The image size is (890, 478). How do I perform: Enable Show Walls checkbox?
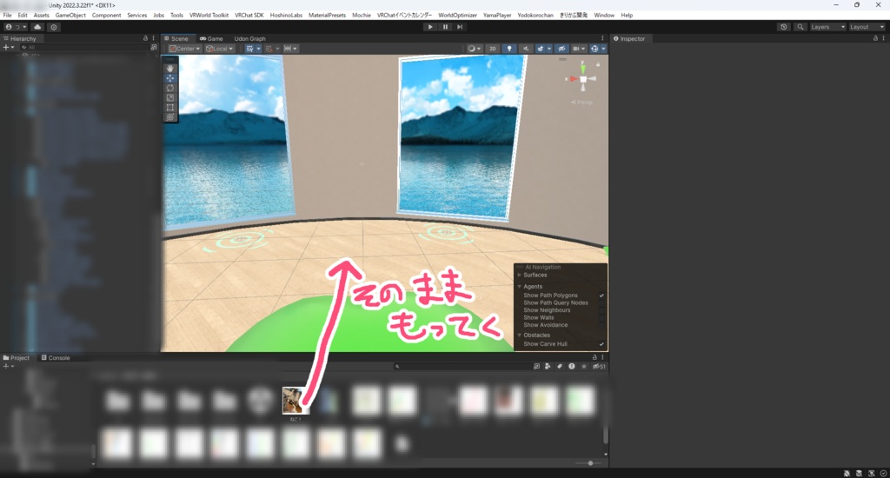[601, 317]
